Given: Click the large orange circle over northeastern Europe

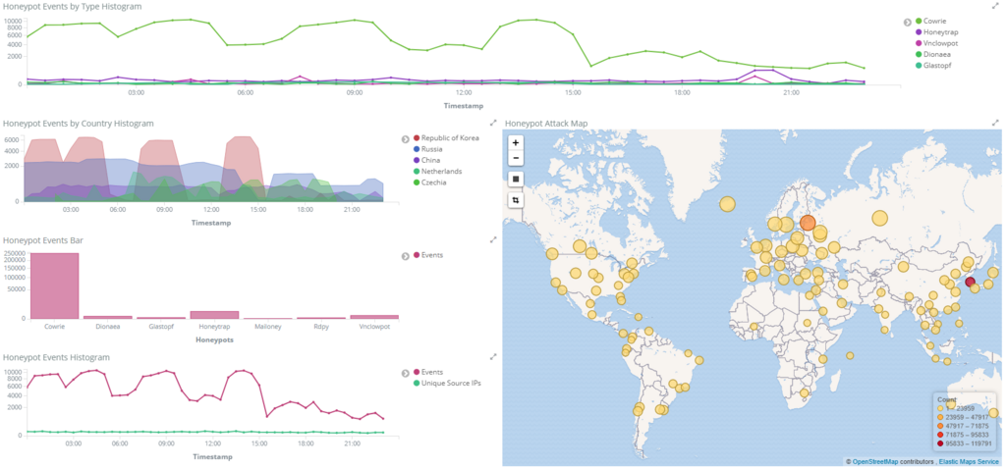Looking at the screenshot, I should 808,223.
